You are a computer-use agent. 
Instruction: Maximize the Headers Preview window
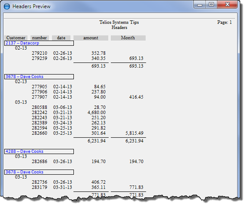211,5
